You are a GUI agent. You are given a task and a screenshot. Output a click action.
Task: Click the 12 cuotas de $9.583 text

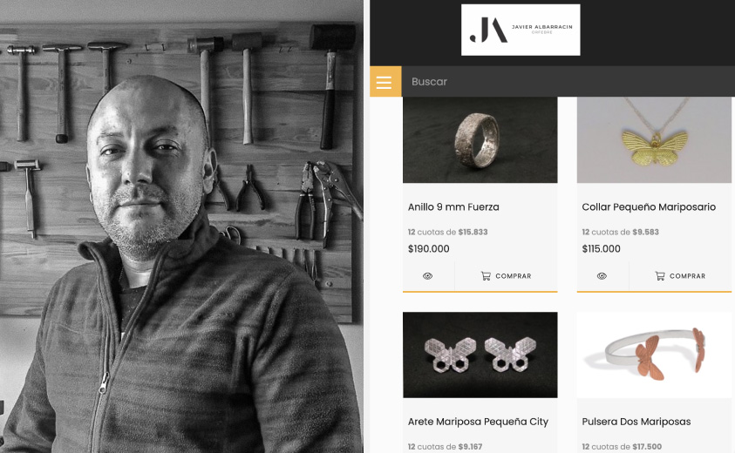(x=620, y=232)
